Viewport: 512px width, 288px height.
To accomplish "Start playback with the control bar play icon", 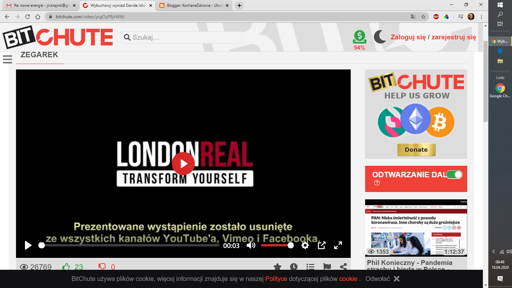I will (28, 245).
